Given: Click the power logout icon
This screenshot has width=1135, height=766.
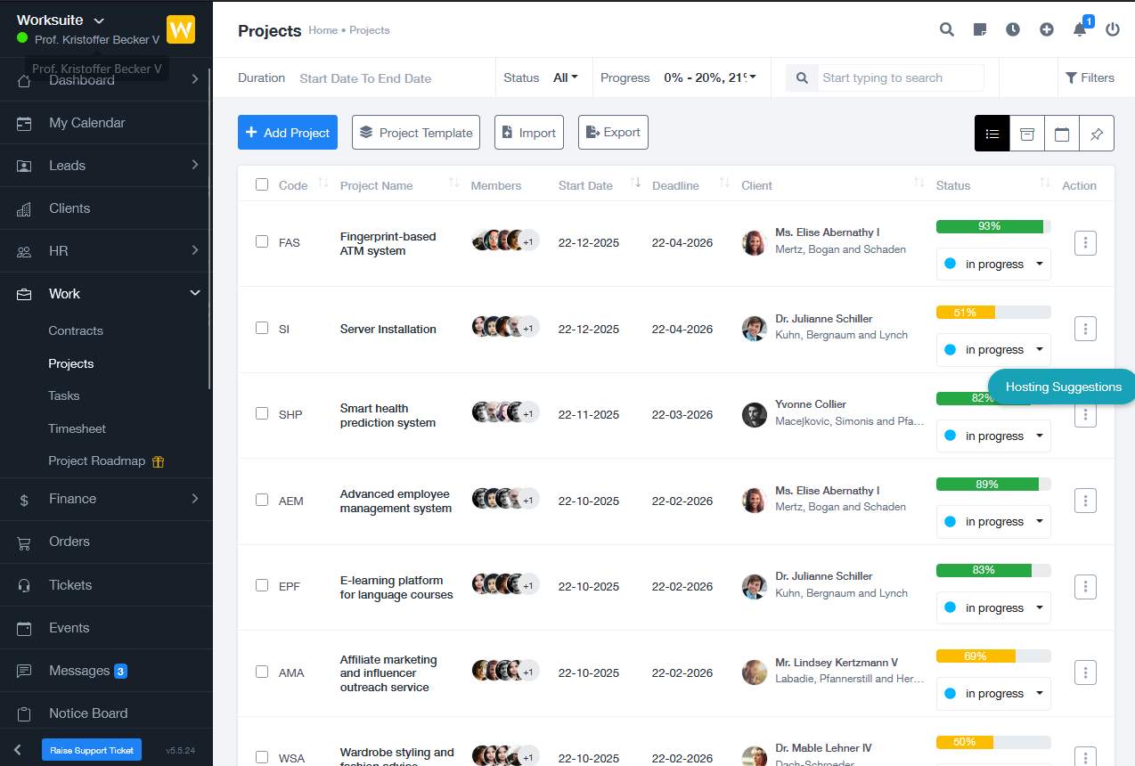Looking at the screenshot, I should pos(1113,29).
